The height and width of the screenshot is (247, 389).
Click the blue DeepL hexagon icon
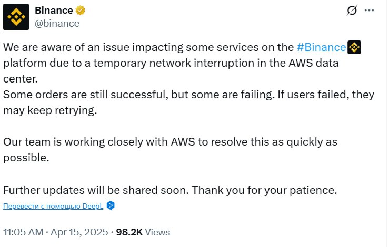(111, 206)
